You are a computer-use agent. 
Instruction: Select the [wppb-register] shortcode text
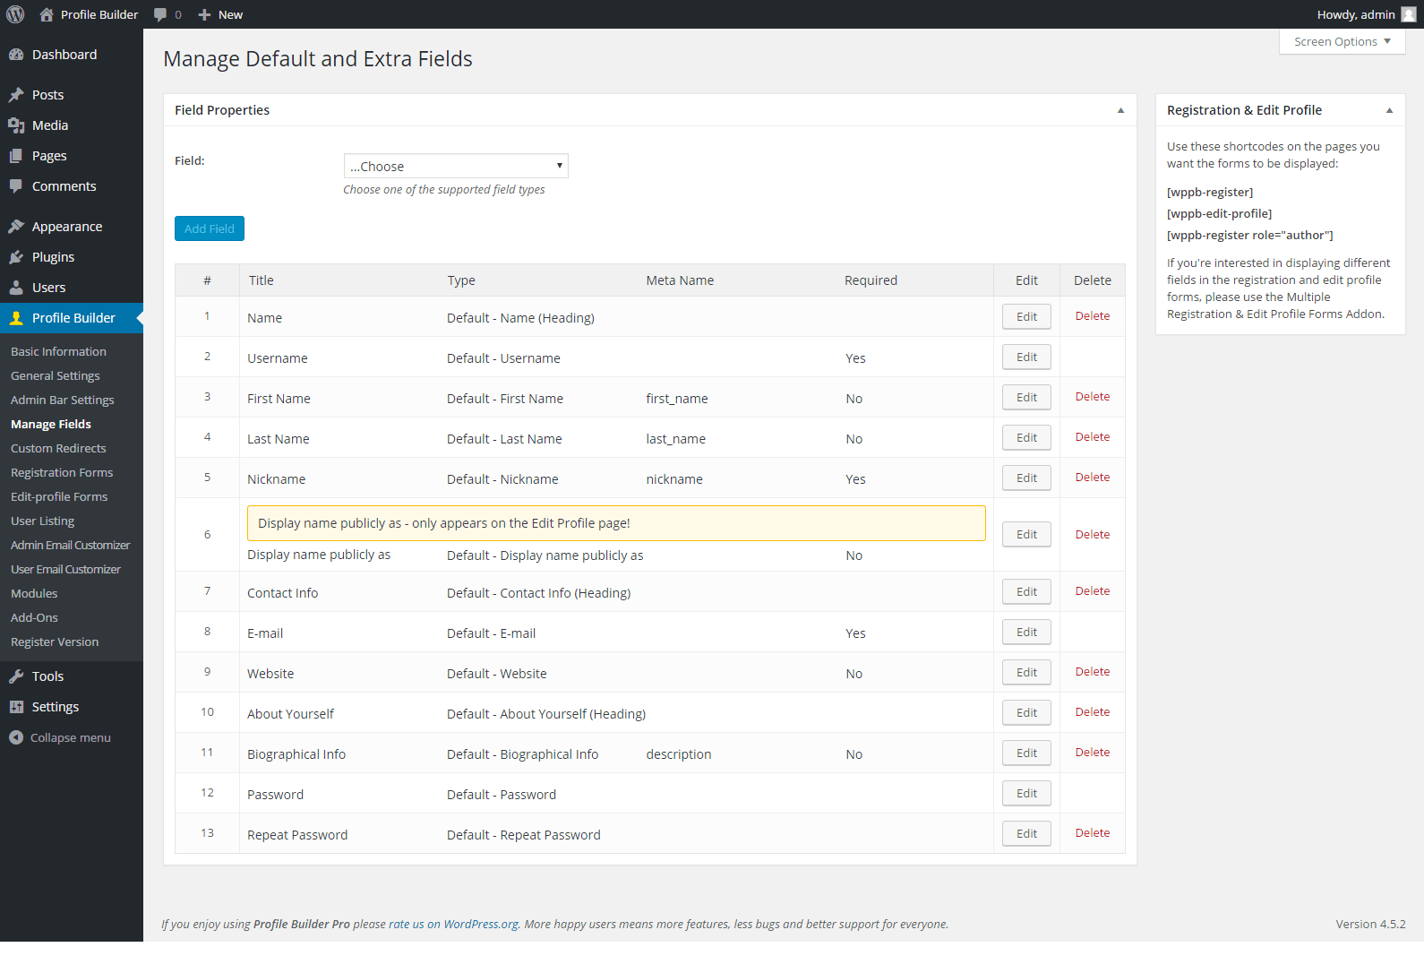click(1210, 192)
